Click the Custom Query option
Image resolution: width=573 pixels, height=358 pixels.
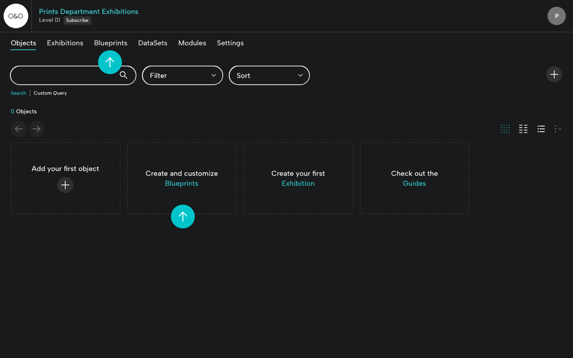point(50,93)
